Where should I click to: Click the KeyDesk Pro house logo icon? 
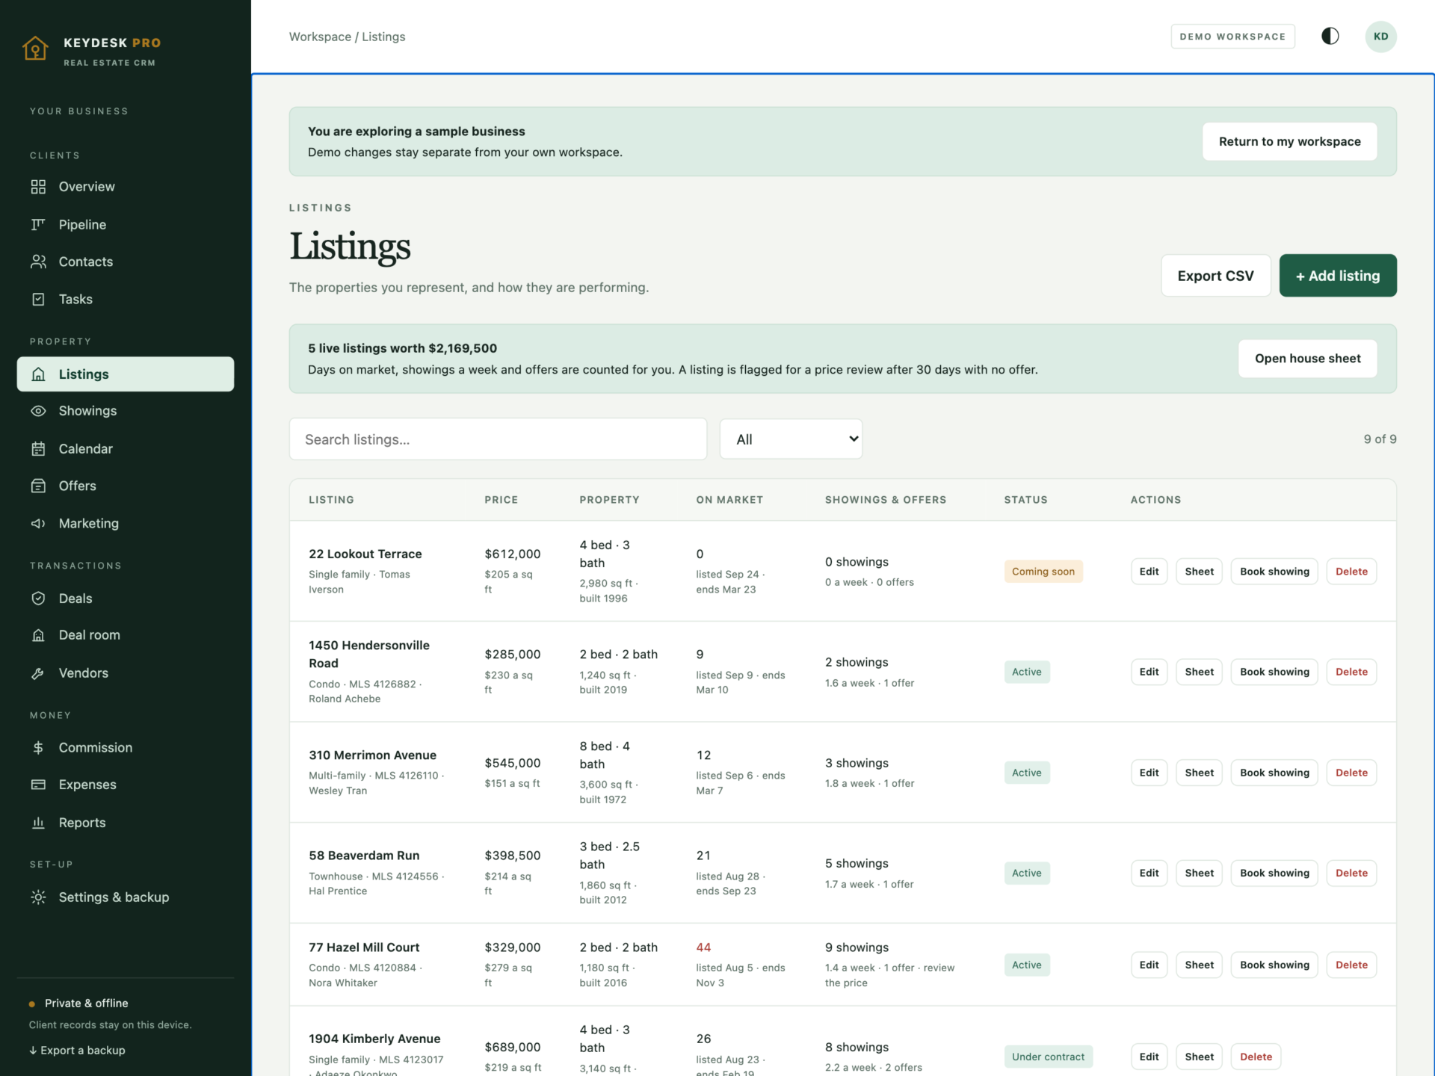tap(35, 49)
